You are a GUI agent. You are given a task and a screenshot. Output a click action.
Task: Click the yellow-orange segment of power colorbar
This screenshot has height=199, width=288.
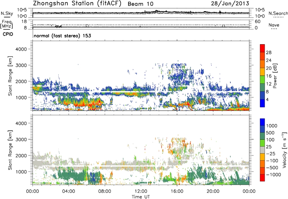pyautogui.click(x=262, y=71)
